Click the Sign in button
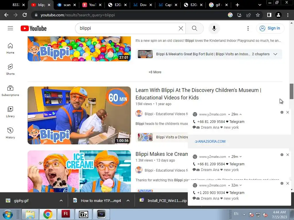 [270, 28]
